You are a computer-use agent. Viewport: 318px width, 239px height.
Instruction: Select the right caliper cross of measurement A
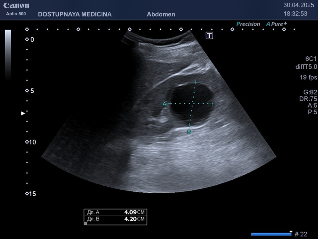click(x=212, y=104)
